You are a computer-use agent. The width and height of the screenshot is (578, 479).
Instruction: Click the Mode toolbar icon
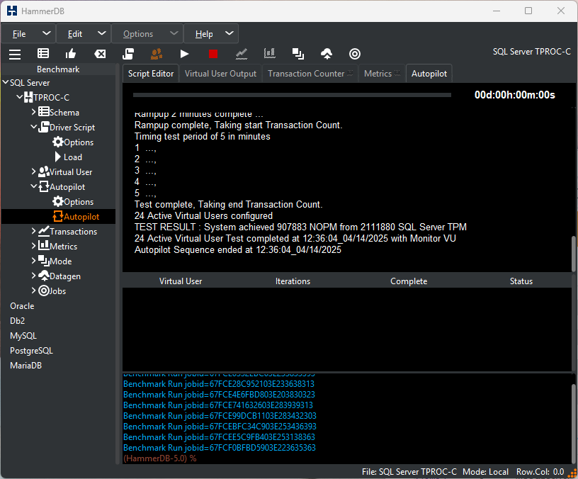coord(298,54)
